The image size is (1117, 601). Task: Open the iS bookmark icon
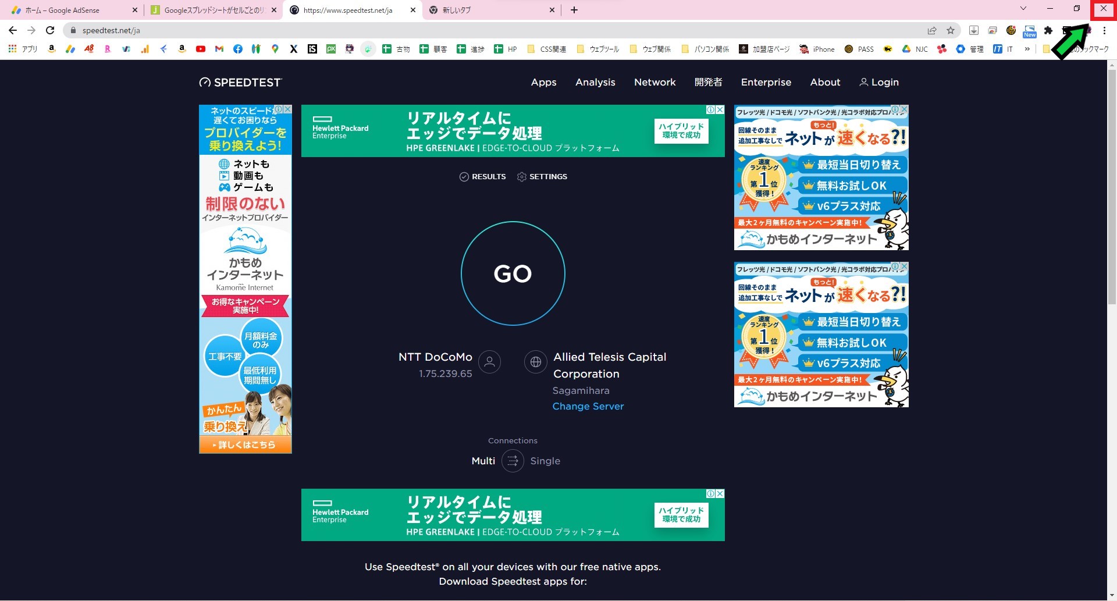[312, 49]
